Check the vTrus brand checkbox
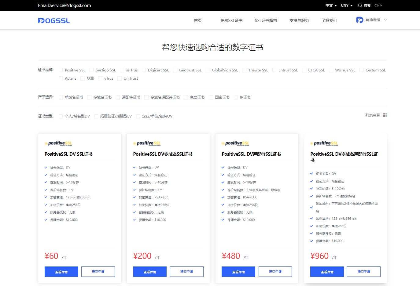Viewport: 420px width, 286px height. (x=100, y=78)
